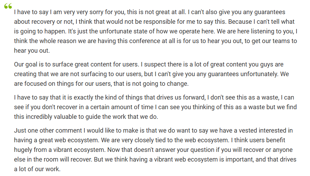Click the phrase "incredibly valuable" in the third paragraph
This screenshot has width=310, height=176.
click(x=51, y=117)
